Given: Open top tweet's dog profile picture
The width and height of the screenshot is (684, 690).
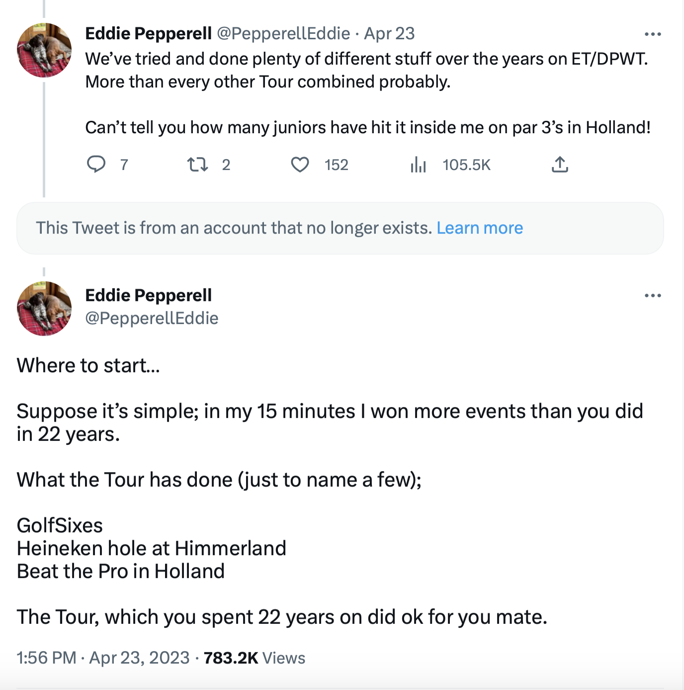Looking at the screenshot, I should pyautogui.click(x=44, y=50).
